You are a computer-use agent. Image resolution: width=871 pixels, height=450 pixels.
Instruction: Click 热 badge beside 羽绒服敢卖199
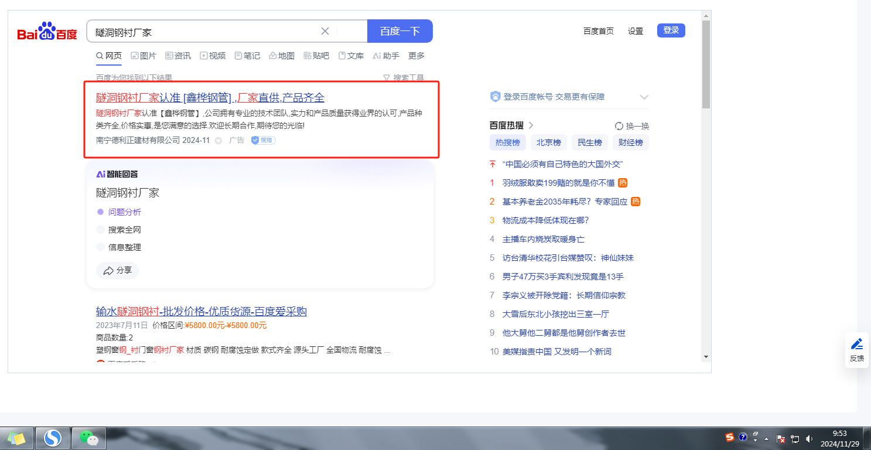click(x=623, y=183)
